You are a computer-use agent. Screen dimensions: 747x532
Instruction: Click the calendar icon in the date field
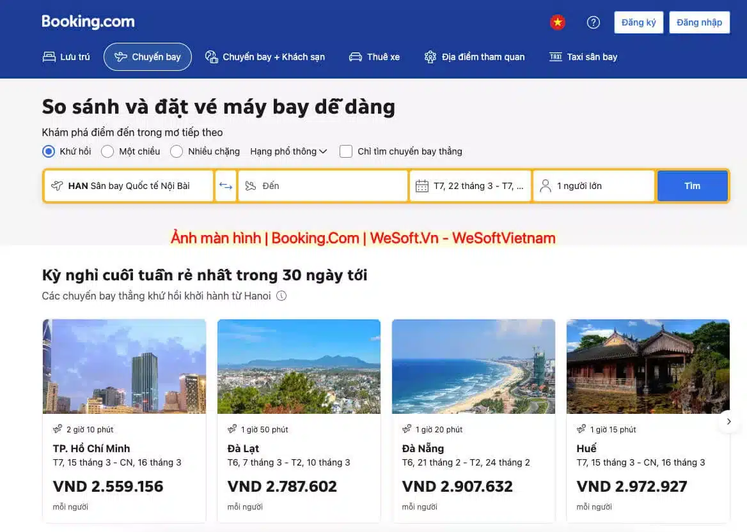click(422, 186)
